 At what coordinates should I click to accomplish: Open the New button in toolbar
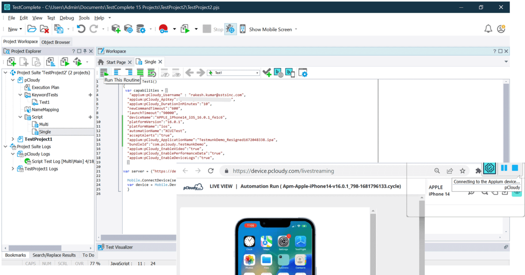click(13, 29)
